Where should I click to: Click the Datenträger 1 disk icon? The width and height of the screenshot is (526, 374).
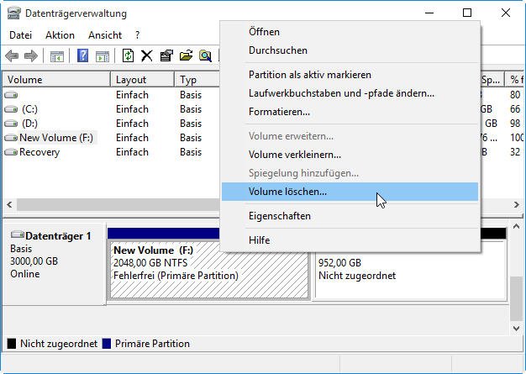18,234
